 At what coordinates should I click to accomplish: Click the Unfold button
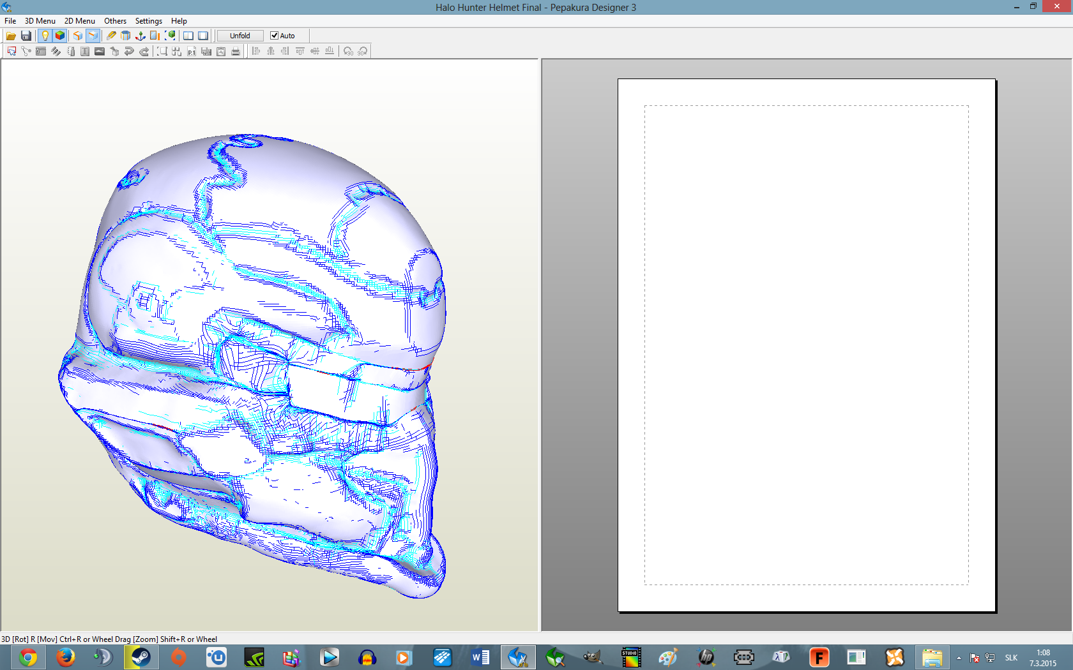(240, 36)
